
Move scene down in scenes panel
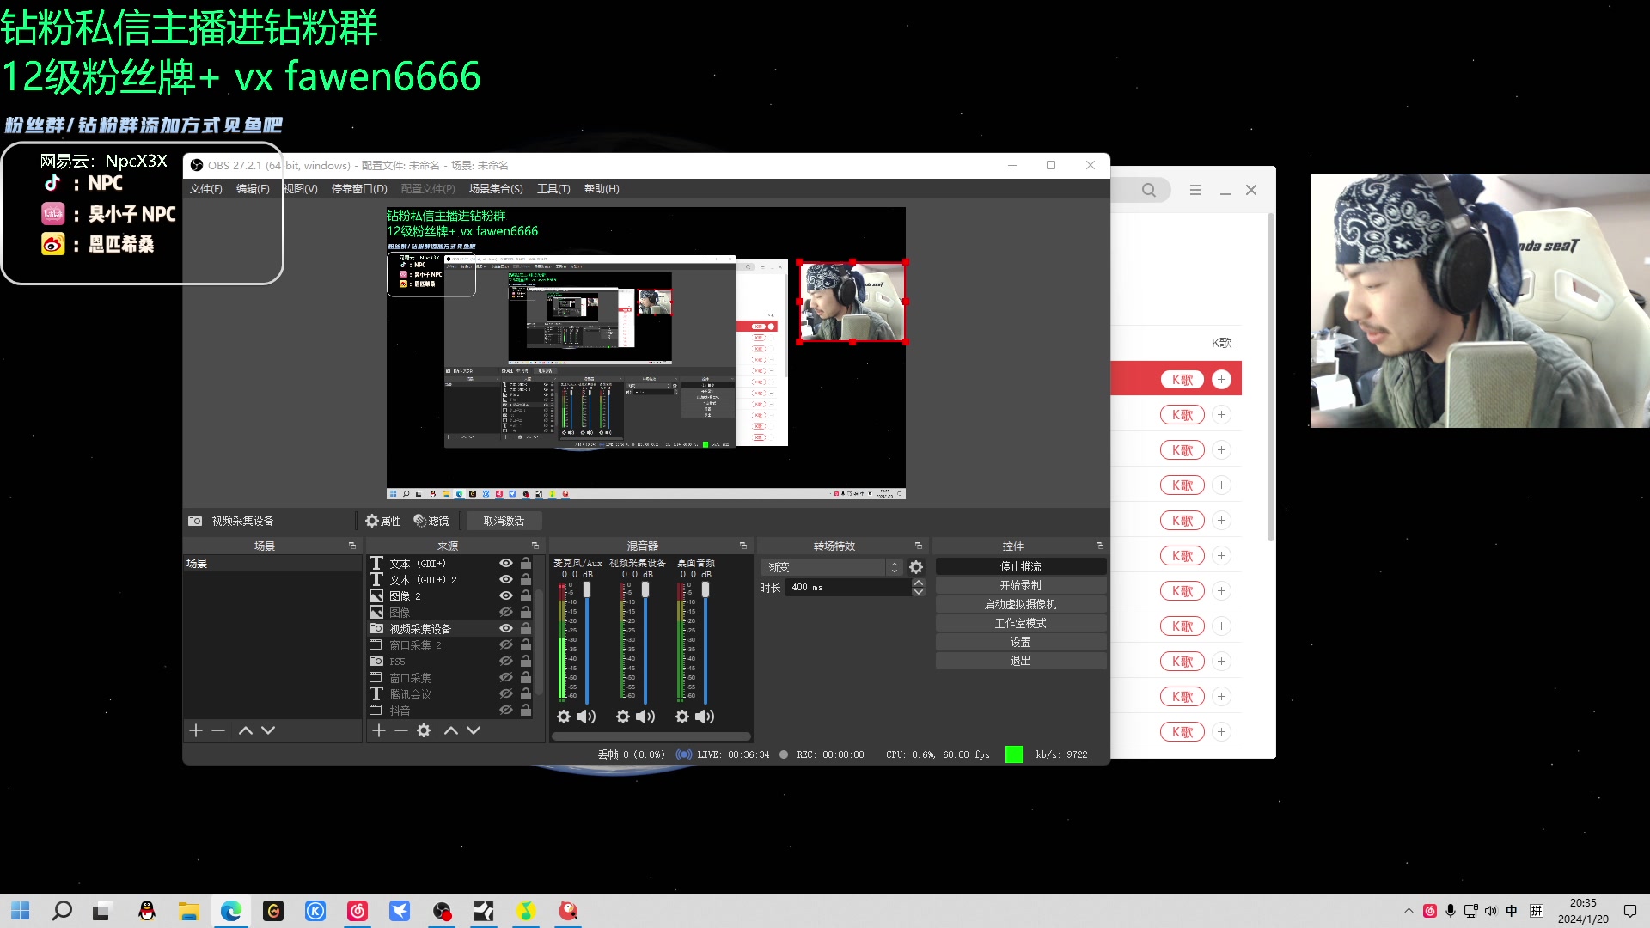pos(268,730)
